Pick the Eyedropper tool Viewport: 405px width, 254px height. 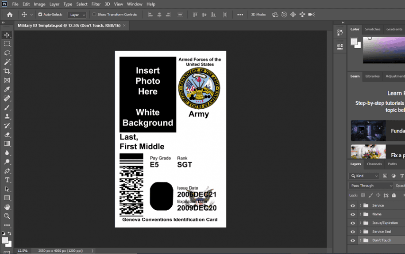point(7,89)
